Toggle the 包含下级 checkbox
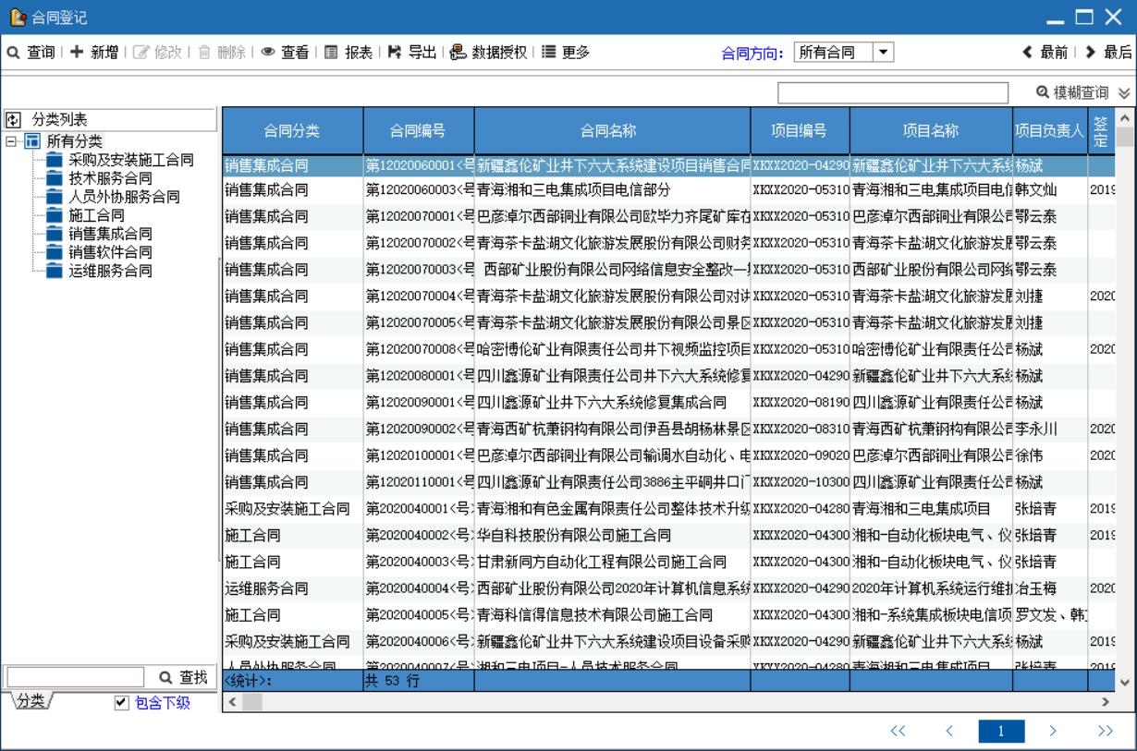1137x751 pixels. point(120,704)
